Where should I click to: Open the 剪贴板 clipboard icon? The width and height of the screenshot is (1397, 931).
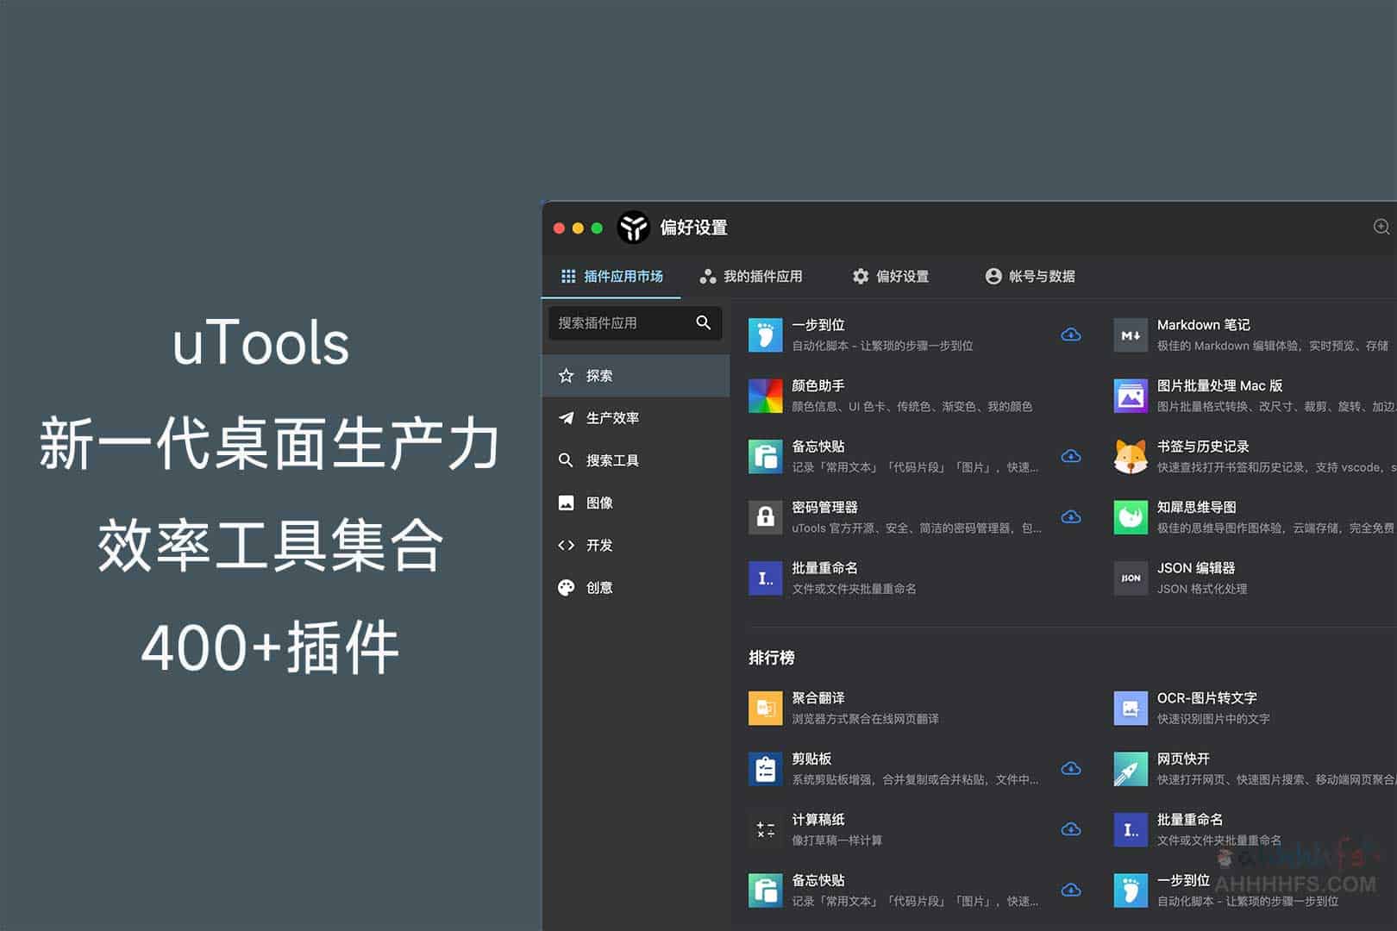point(766,769)
